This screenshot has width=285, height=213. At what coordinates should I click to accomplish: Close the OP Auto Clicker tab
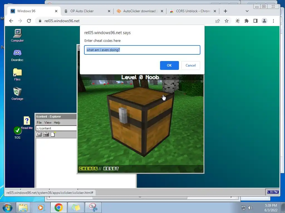[109, 11]
